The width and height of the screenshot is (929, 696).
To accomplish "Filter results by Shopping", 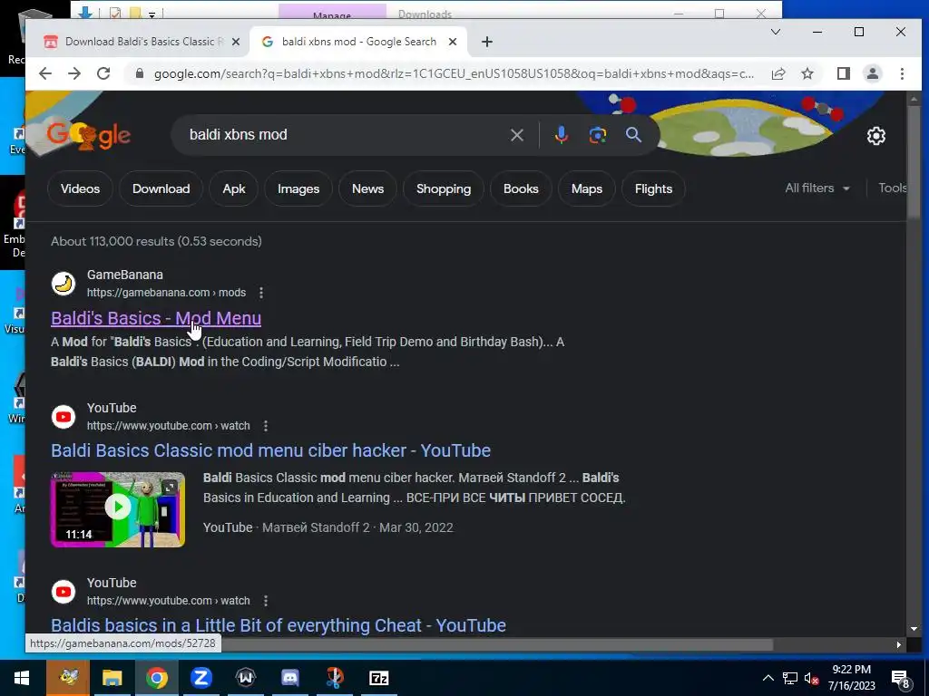I will tap(444, 188).
